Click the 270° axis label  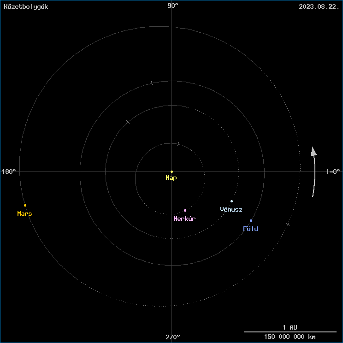click(x=172, y=337)
